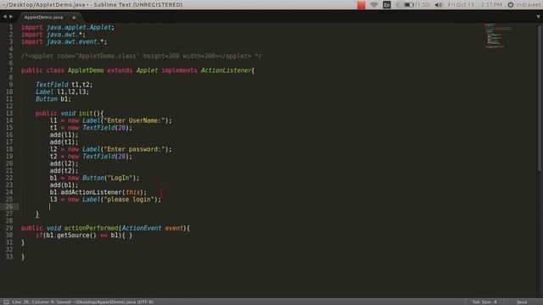Open the Wi-Fi network menu
This screenshot has height=305, width=543.
(x=373, y=5)
